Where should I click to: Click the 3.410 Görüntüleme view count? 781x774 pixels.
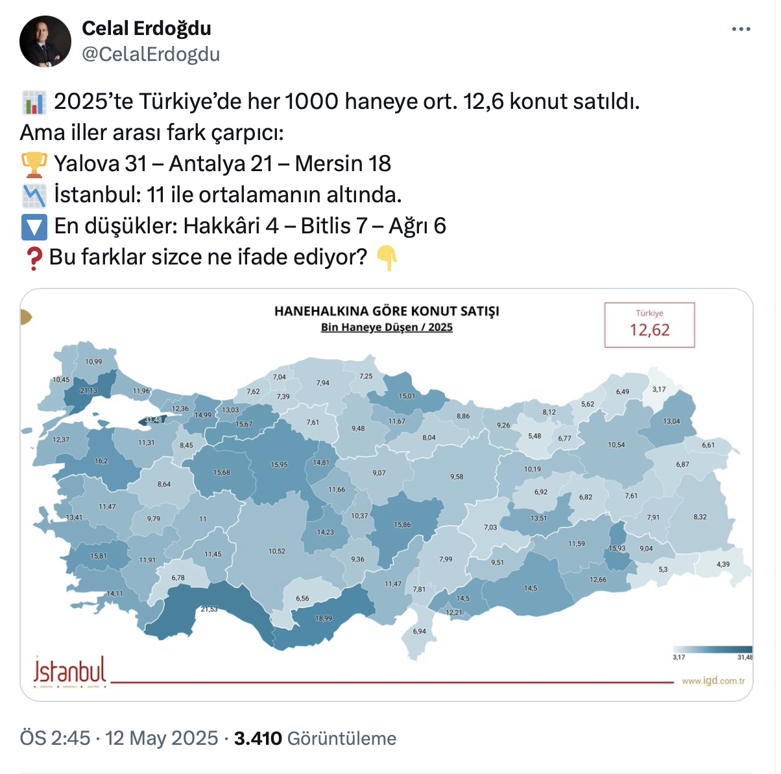(x=315, y=738)
